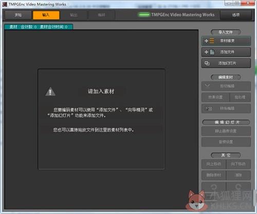Open the 输出 output stage tab

click(74, 15)
